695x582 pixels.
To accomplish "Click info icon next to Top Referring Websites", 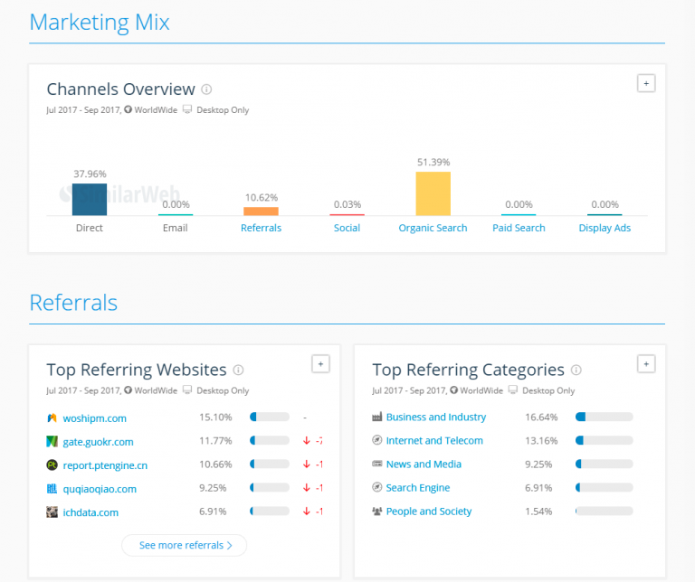I will [x=239, y=370].
